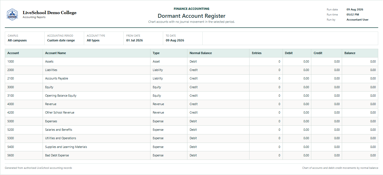The width and height of the screenshot is (383, 175).
Task: Select the 'Salaries and Benefits' account name
Action: (x=59, y=130)
